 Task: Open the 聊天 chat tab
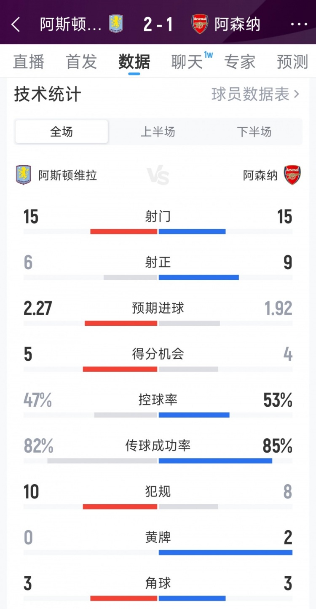coord(187,62)
